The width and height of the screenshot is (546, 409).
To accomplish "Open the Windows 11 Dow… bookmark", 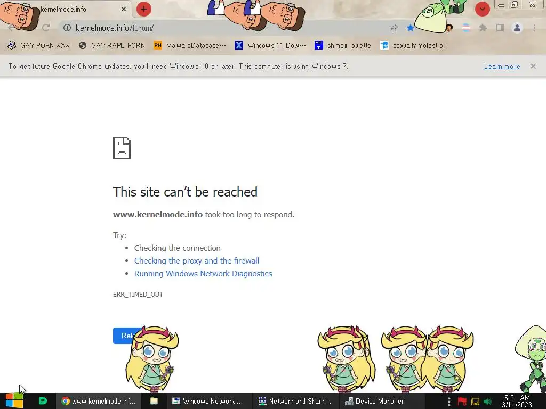I will tap(270, 45).
